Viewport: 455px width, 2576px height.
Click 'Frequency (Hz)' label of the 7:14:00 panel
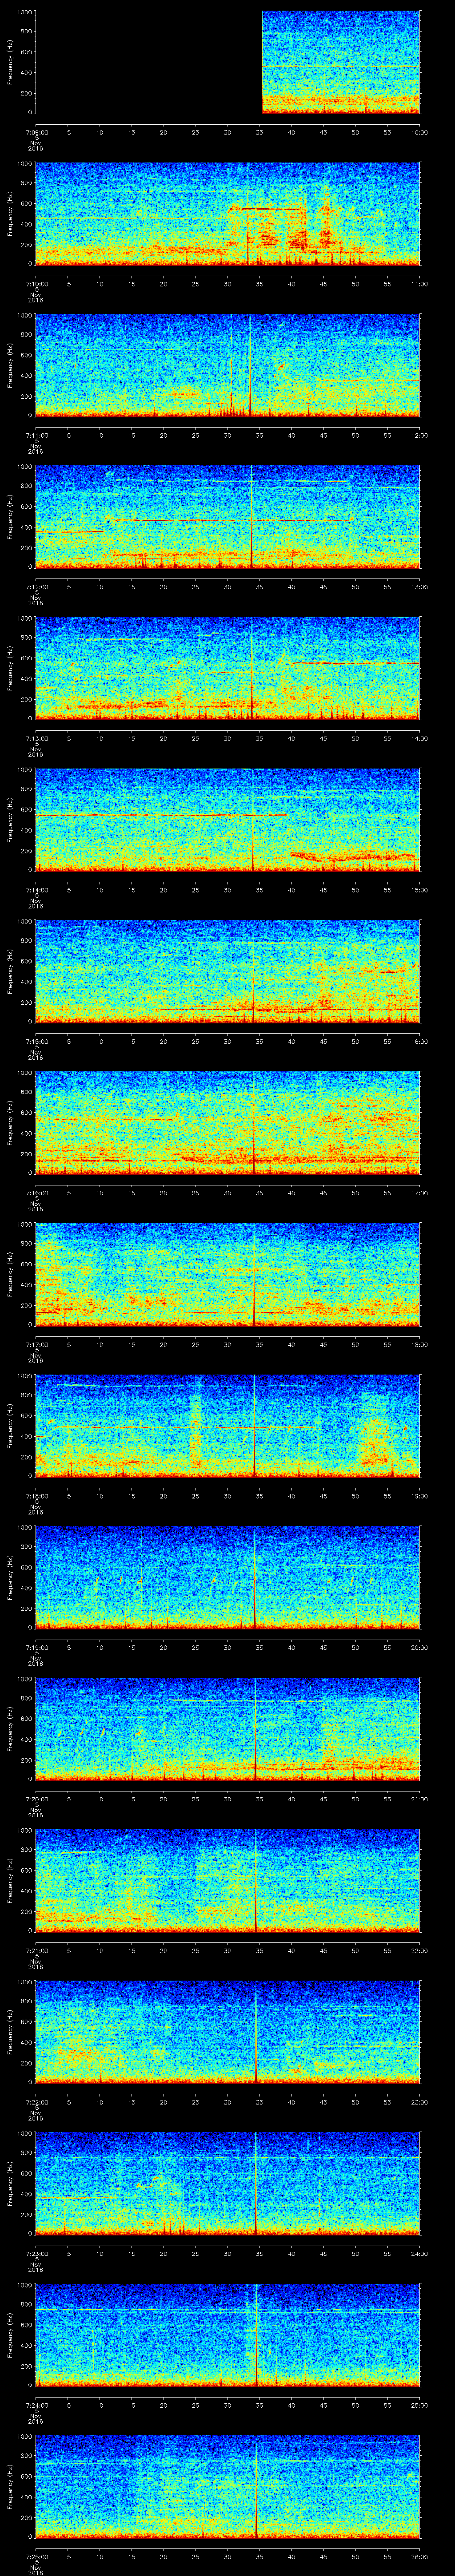pos(10,820)
